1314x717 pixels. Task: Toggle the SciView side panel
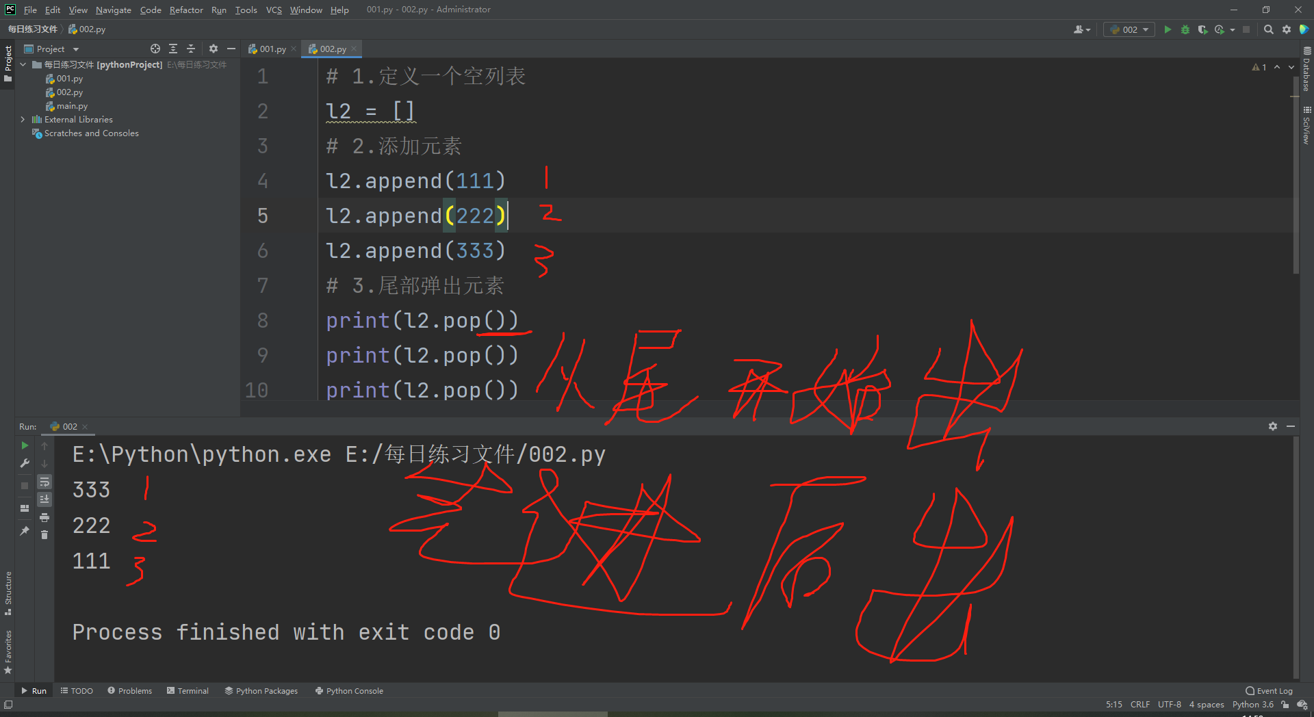[x=1306, y=125]
